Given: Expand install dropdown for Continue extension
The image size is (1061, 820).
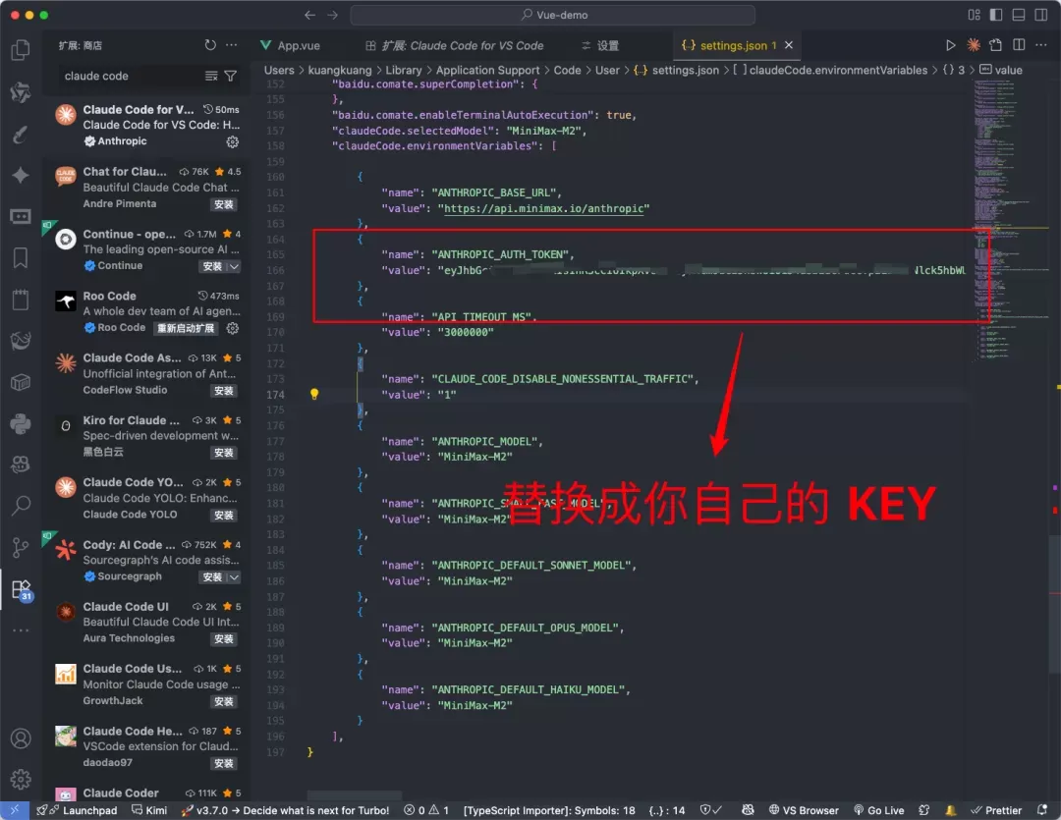Looking at the screenshot, I should click(234, 266).
